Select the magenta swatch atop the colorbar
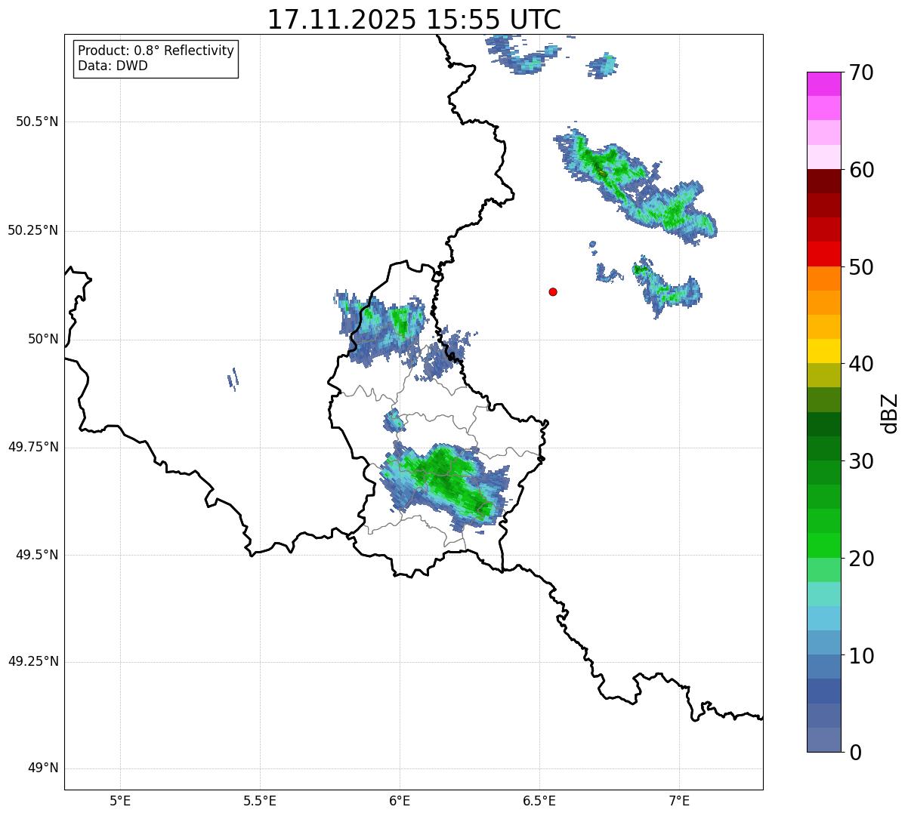This screenshot has height=816, width=908. [823, 84]
